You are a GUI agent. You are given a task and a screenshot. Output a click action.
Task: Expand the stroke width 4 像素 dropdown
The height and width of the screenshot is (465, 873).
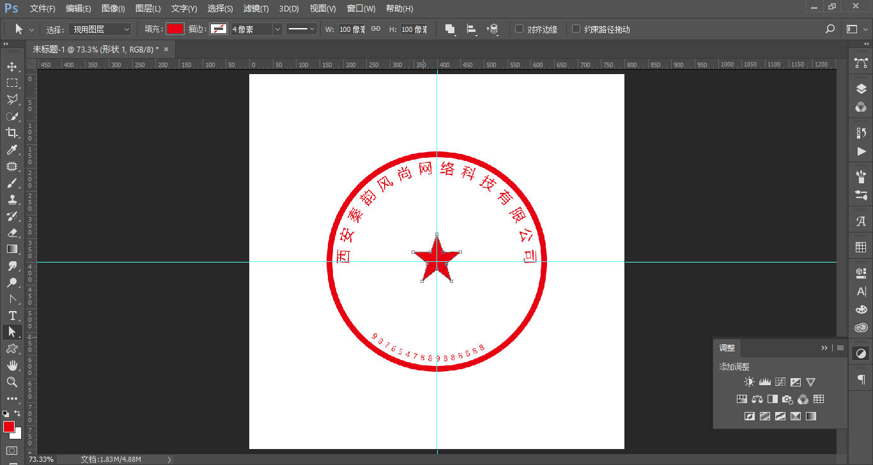(277, 29)
